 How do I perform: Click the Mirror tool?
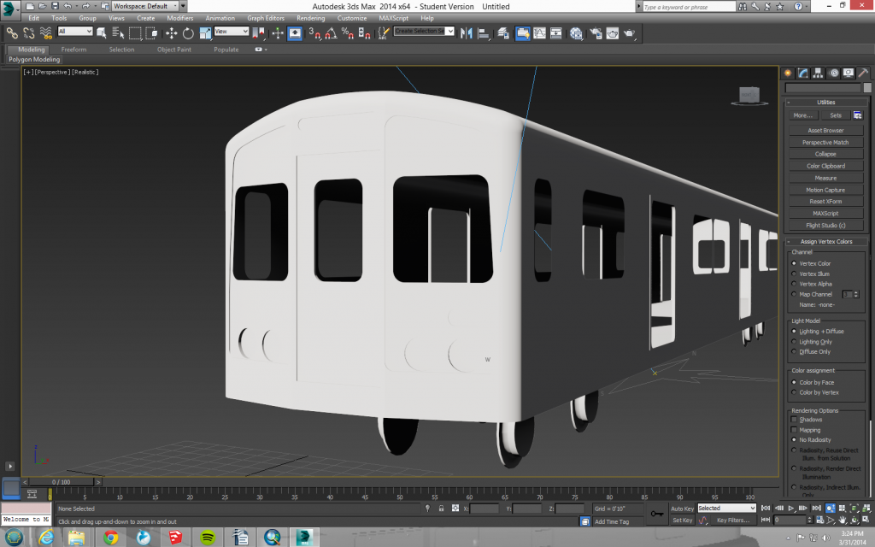[x=467, y=33]
